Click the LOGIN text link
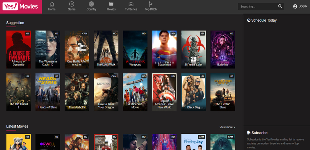Viewport: 310px width, 150px height. pyautogui.click(x=303, y=7)
